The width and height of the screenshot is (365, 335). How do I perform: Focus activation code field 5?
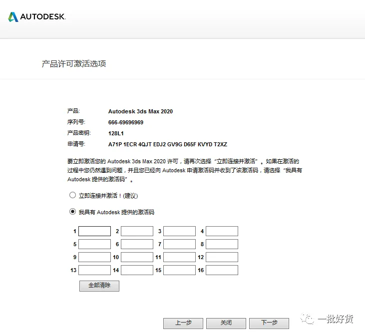(x=94, y=244)
